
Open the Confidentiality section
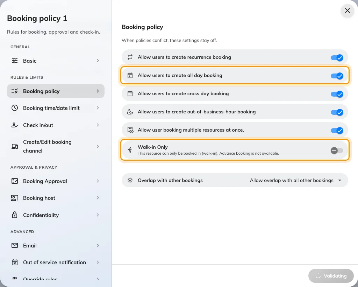(x=56, y=215)
